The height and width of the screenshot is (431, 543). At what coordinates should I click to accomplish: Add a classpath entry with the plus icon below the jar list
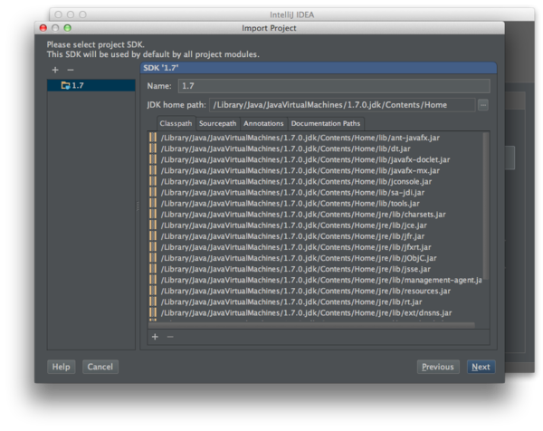(x=155, y=337)
